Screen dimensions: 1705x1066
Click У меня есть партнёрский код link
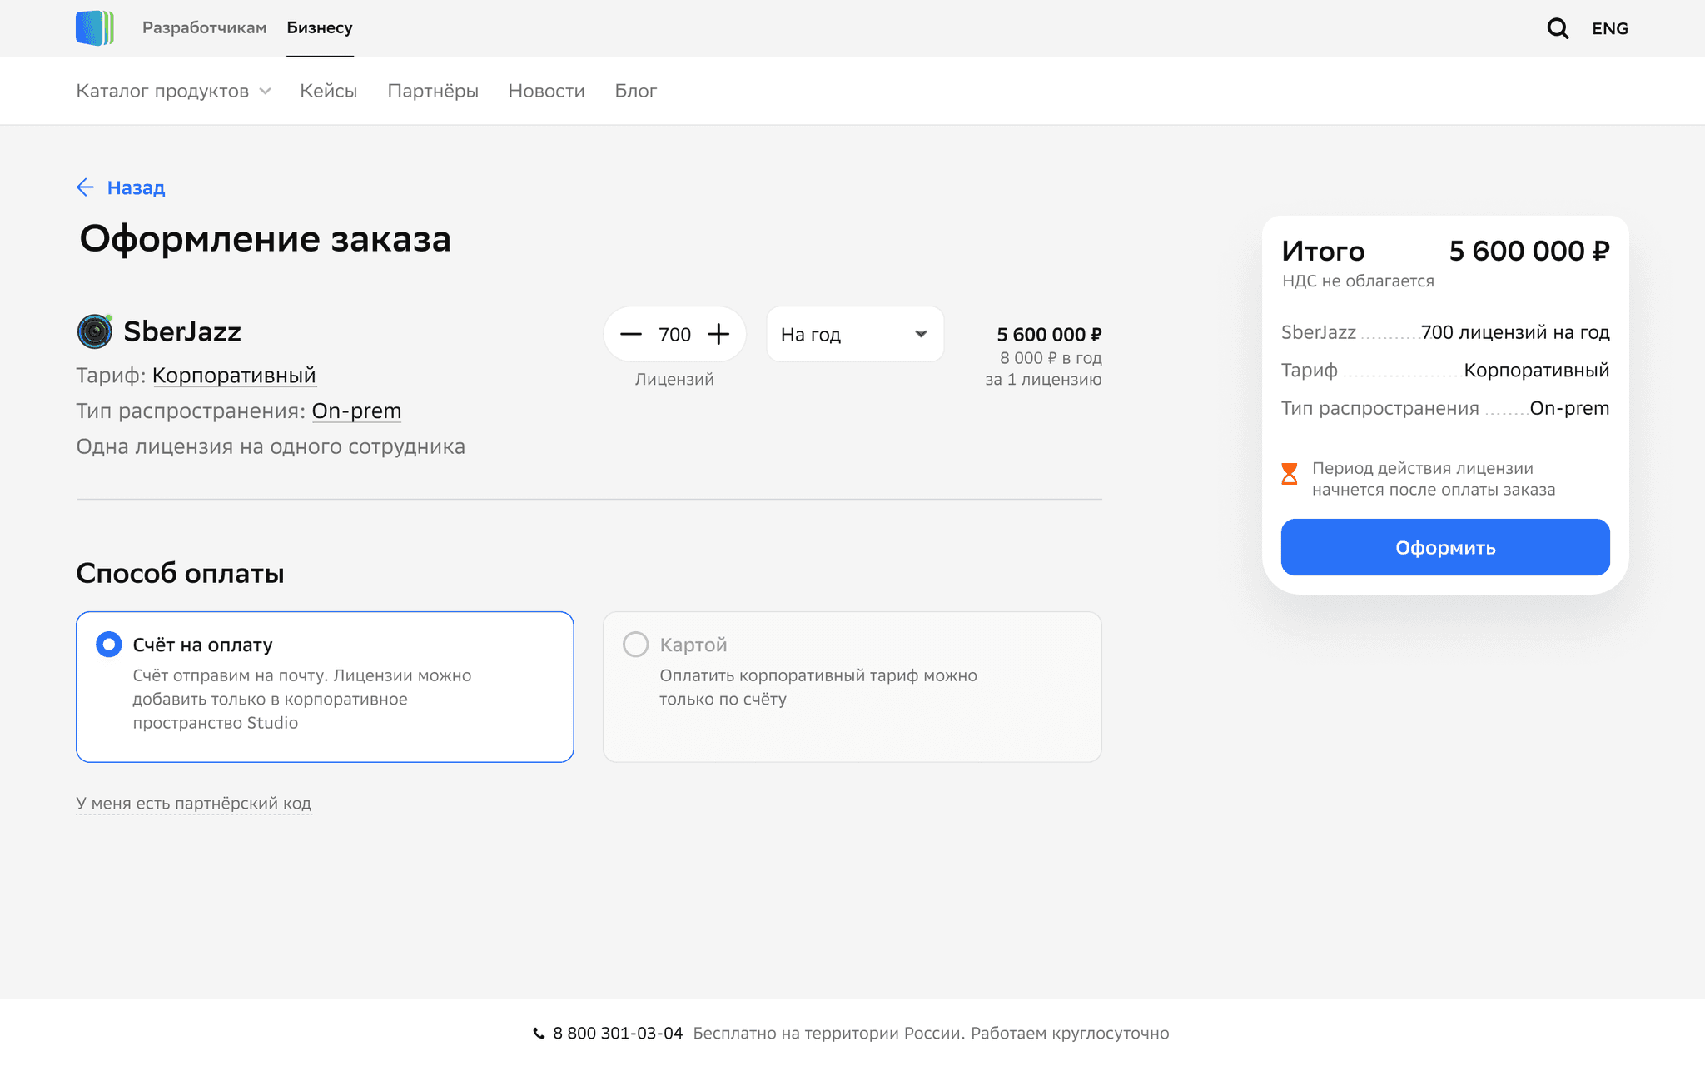193,803
